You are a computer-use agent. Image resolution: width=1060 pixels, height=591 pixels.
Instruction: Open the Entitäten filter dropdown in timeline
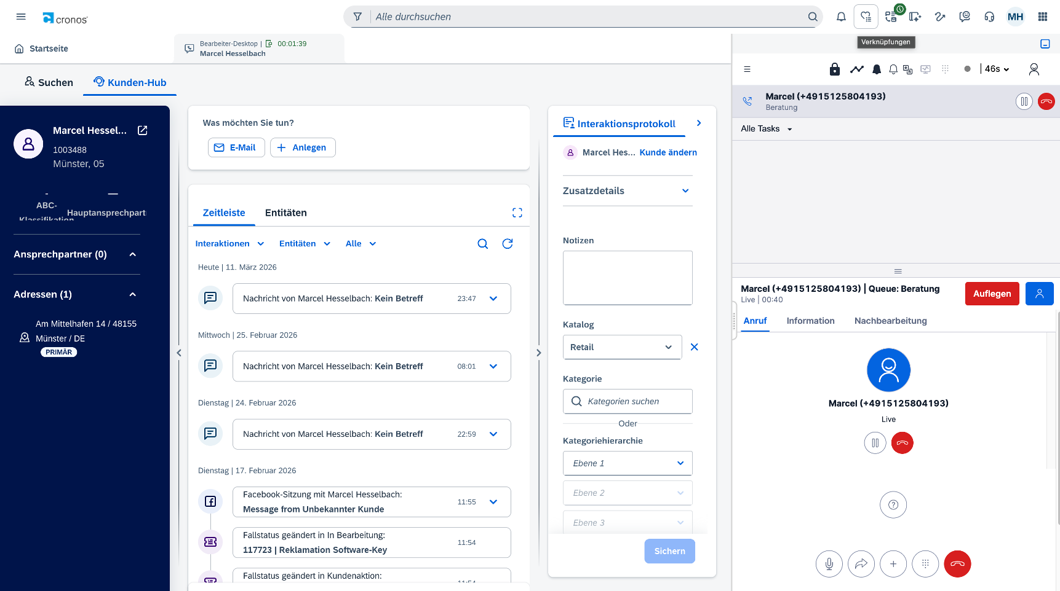pyautogui.click(x=305, y=244)
